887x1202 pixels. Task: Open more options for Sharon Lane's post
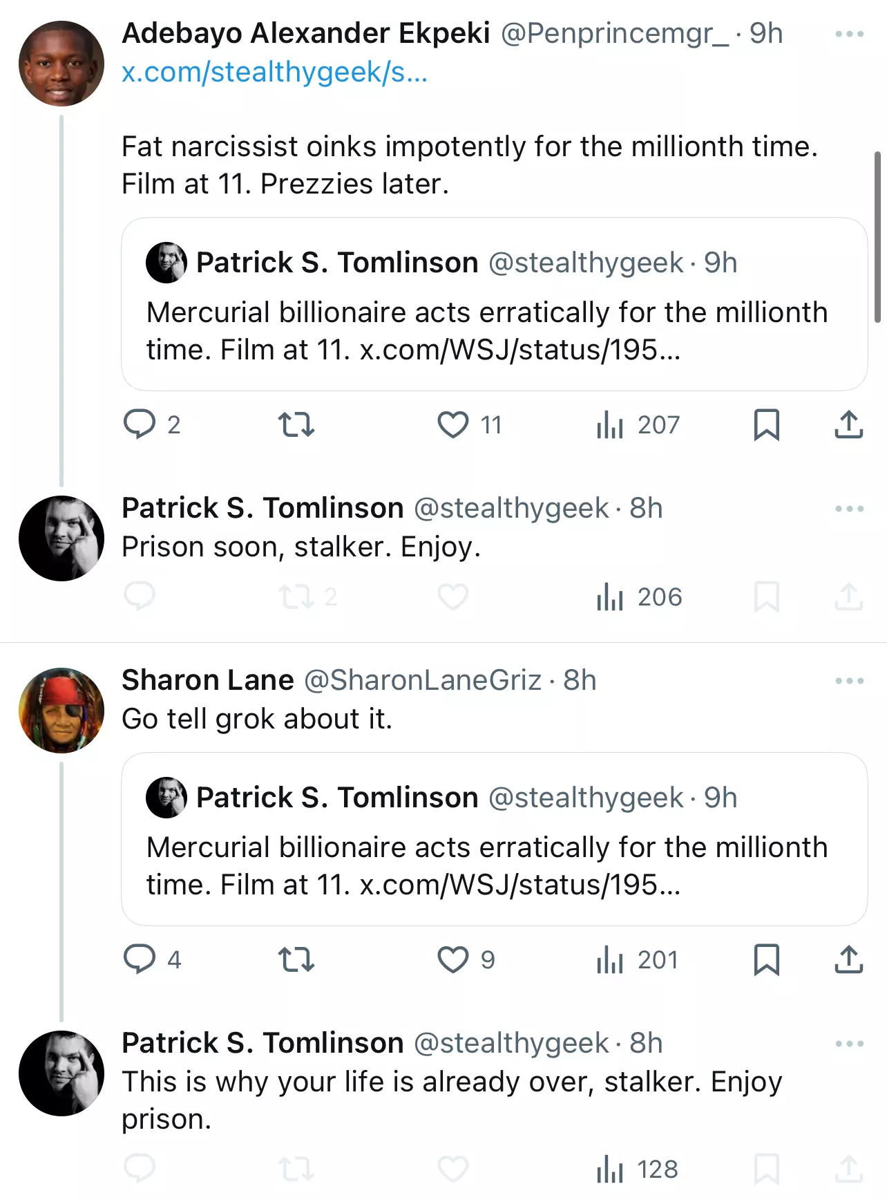[x=849, y=681]
